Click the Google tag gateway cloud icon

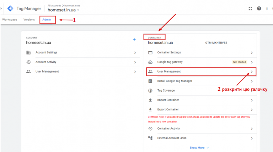(150, 62)
